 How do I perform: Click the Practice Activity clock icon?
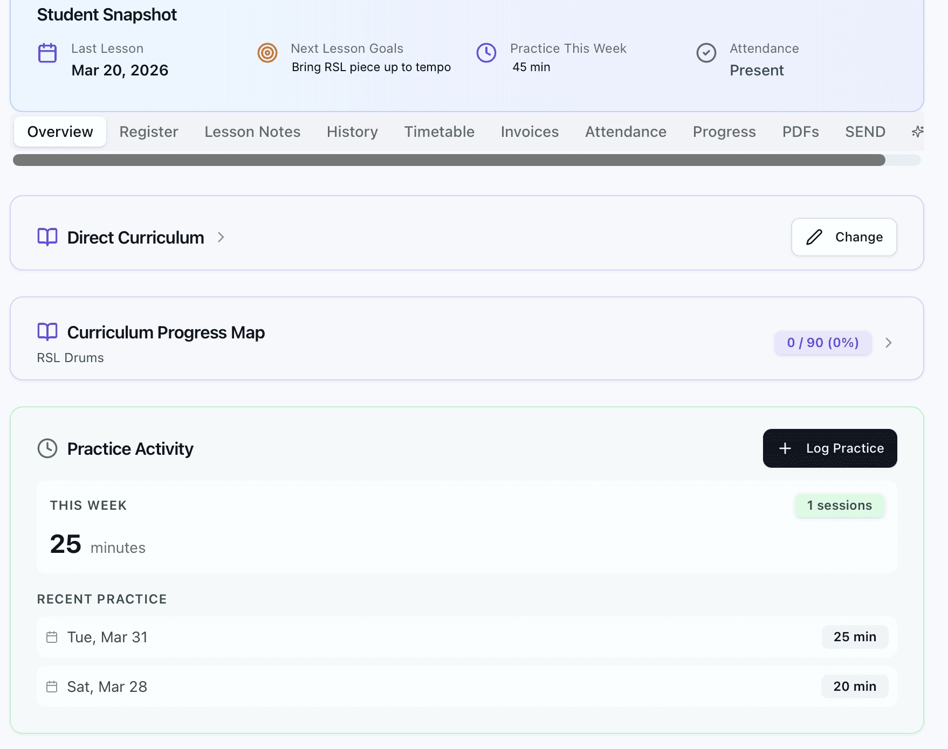point(47,448)
